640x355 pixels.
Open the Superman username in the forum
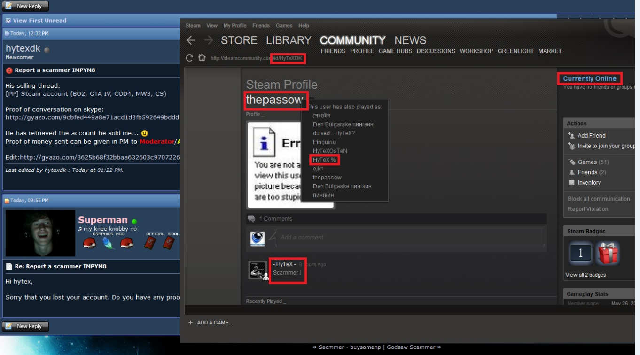(x=103, y=220)
